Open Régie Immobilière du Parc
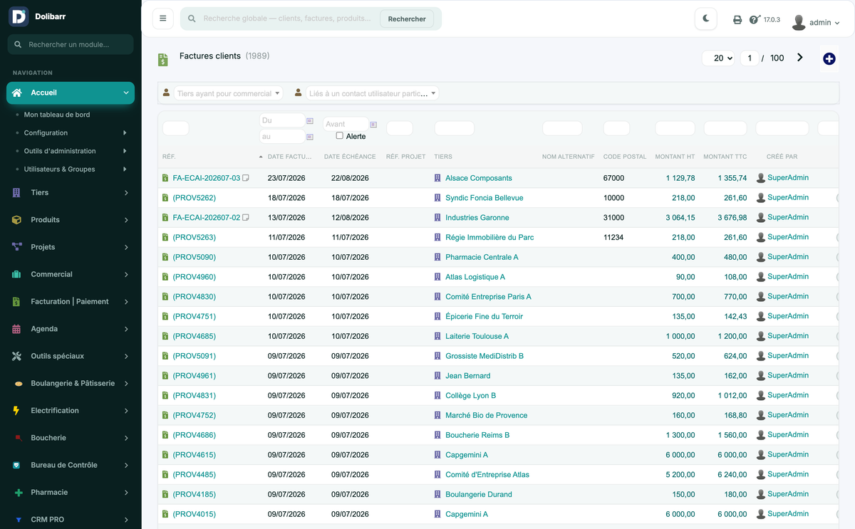The image size is (855, 529). click(x=489, y=237)
